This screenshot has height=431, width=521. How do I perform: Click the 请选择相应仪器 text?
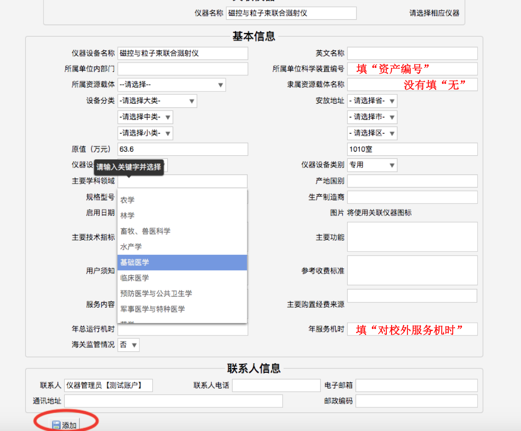click(434, 13)
